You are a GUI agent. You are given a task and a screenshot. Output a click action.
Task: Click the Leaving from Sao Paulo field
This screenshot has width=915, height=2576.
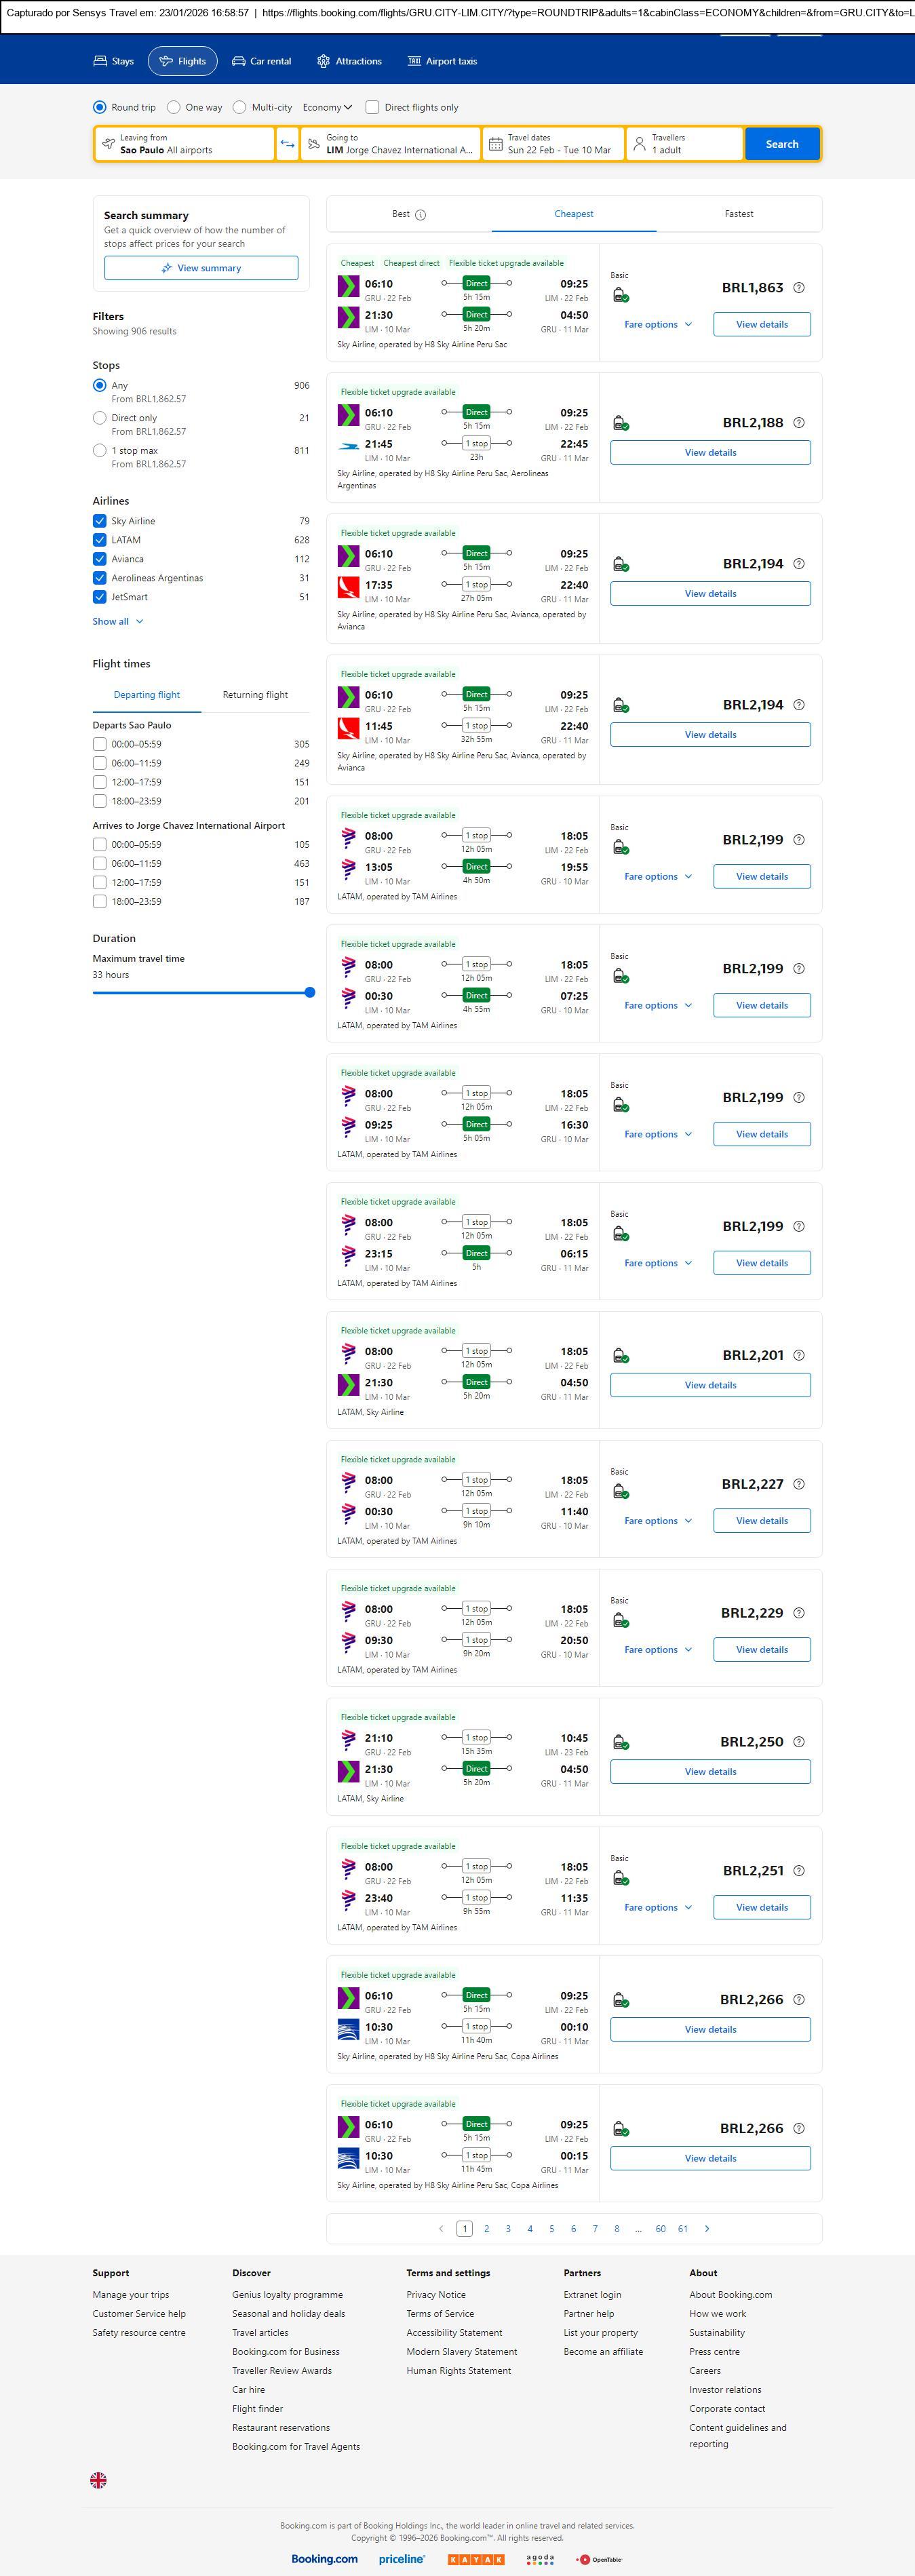click(185, 144)
